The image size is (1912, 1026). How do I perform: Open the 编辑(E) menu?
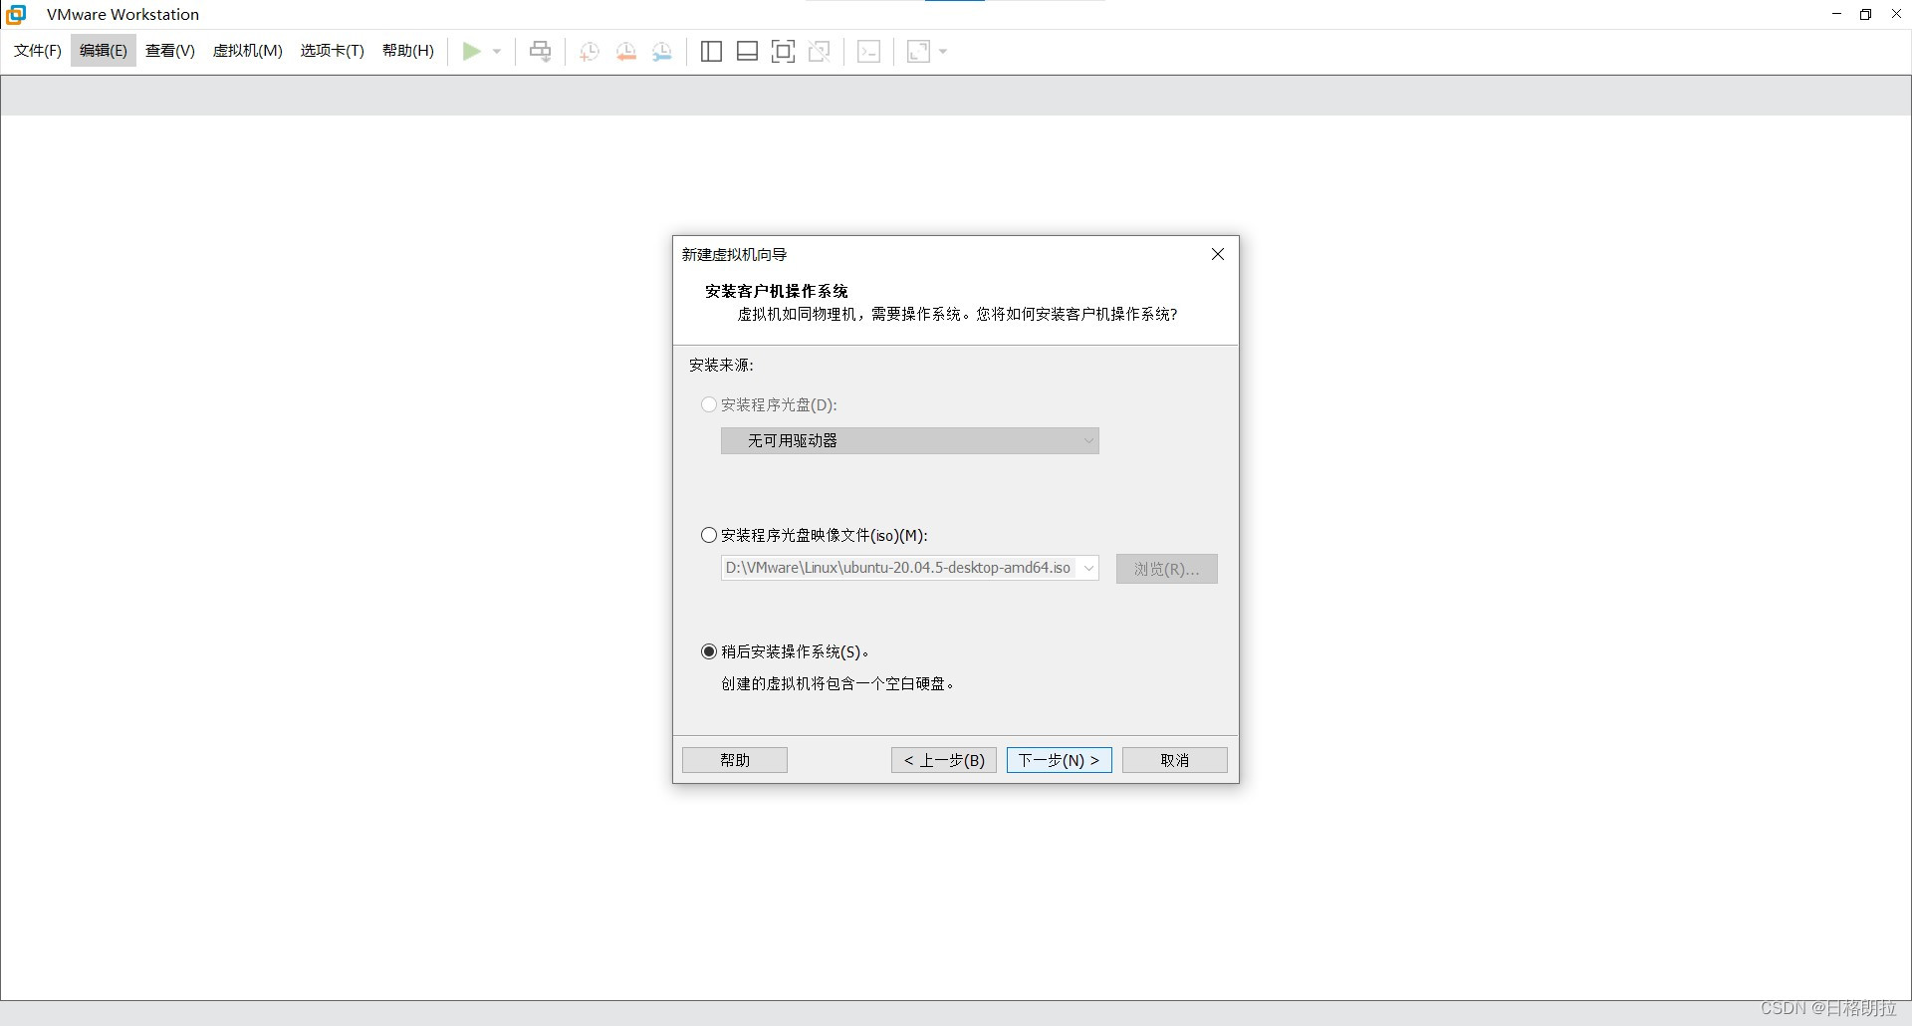[x=104, y=51]
